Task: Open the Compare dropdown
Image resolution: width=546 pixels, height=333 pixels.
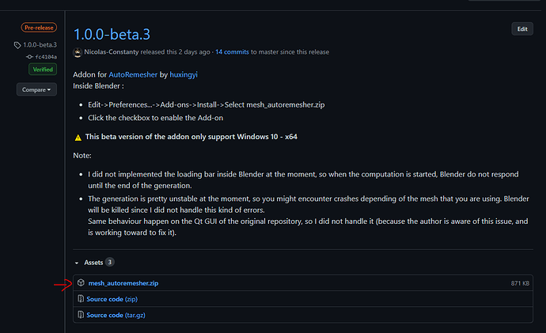Action: 36,89
